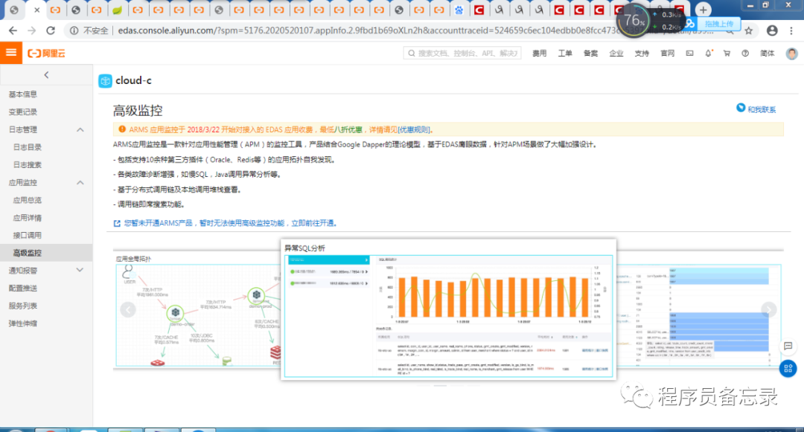
Task: Click 费用 in top navigation
Action: click(x=539, y=54)
